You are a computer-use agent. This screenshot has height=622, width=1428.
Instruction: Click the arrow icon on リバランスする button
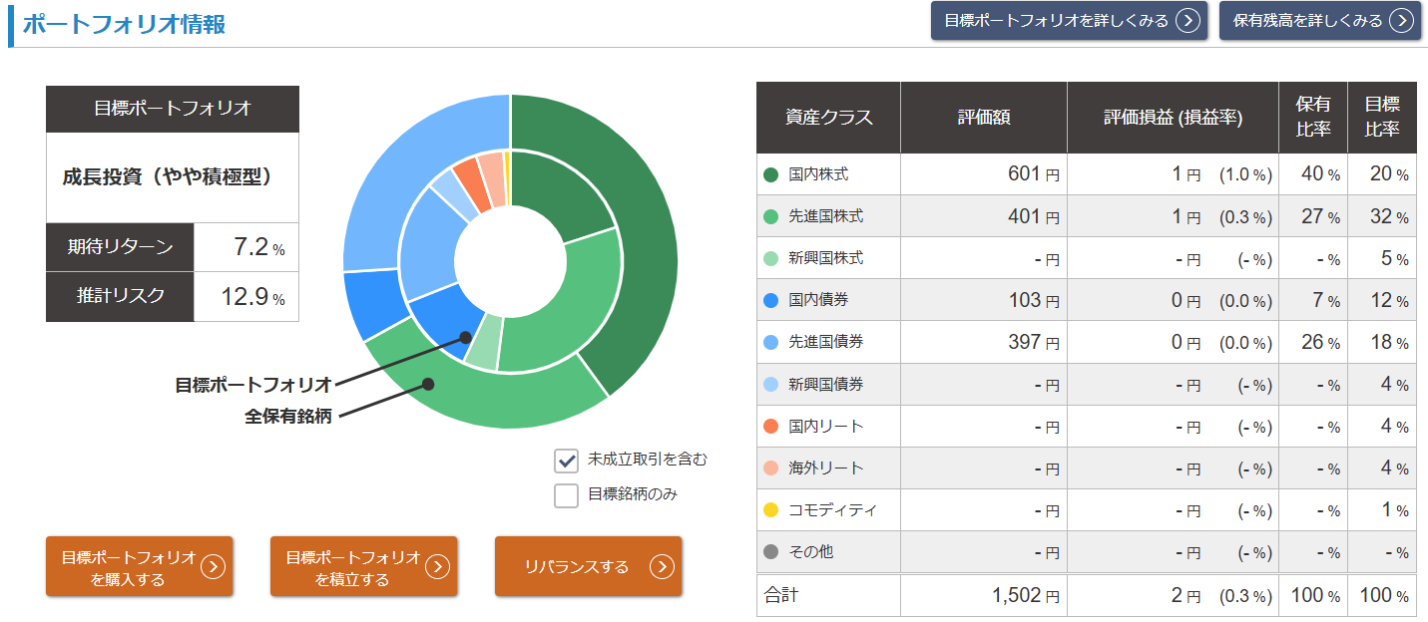pos(662,567)
